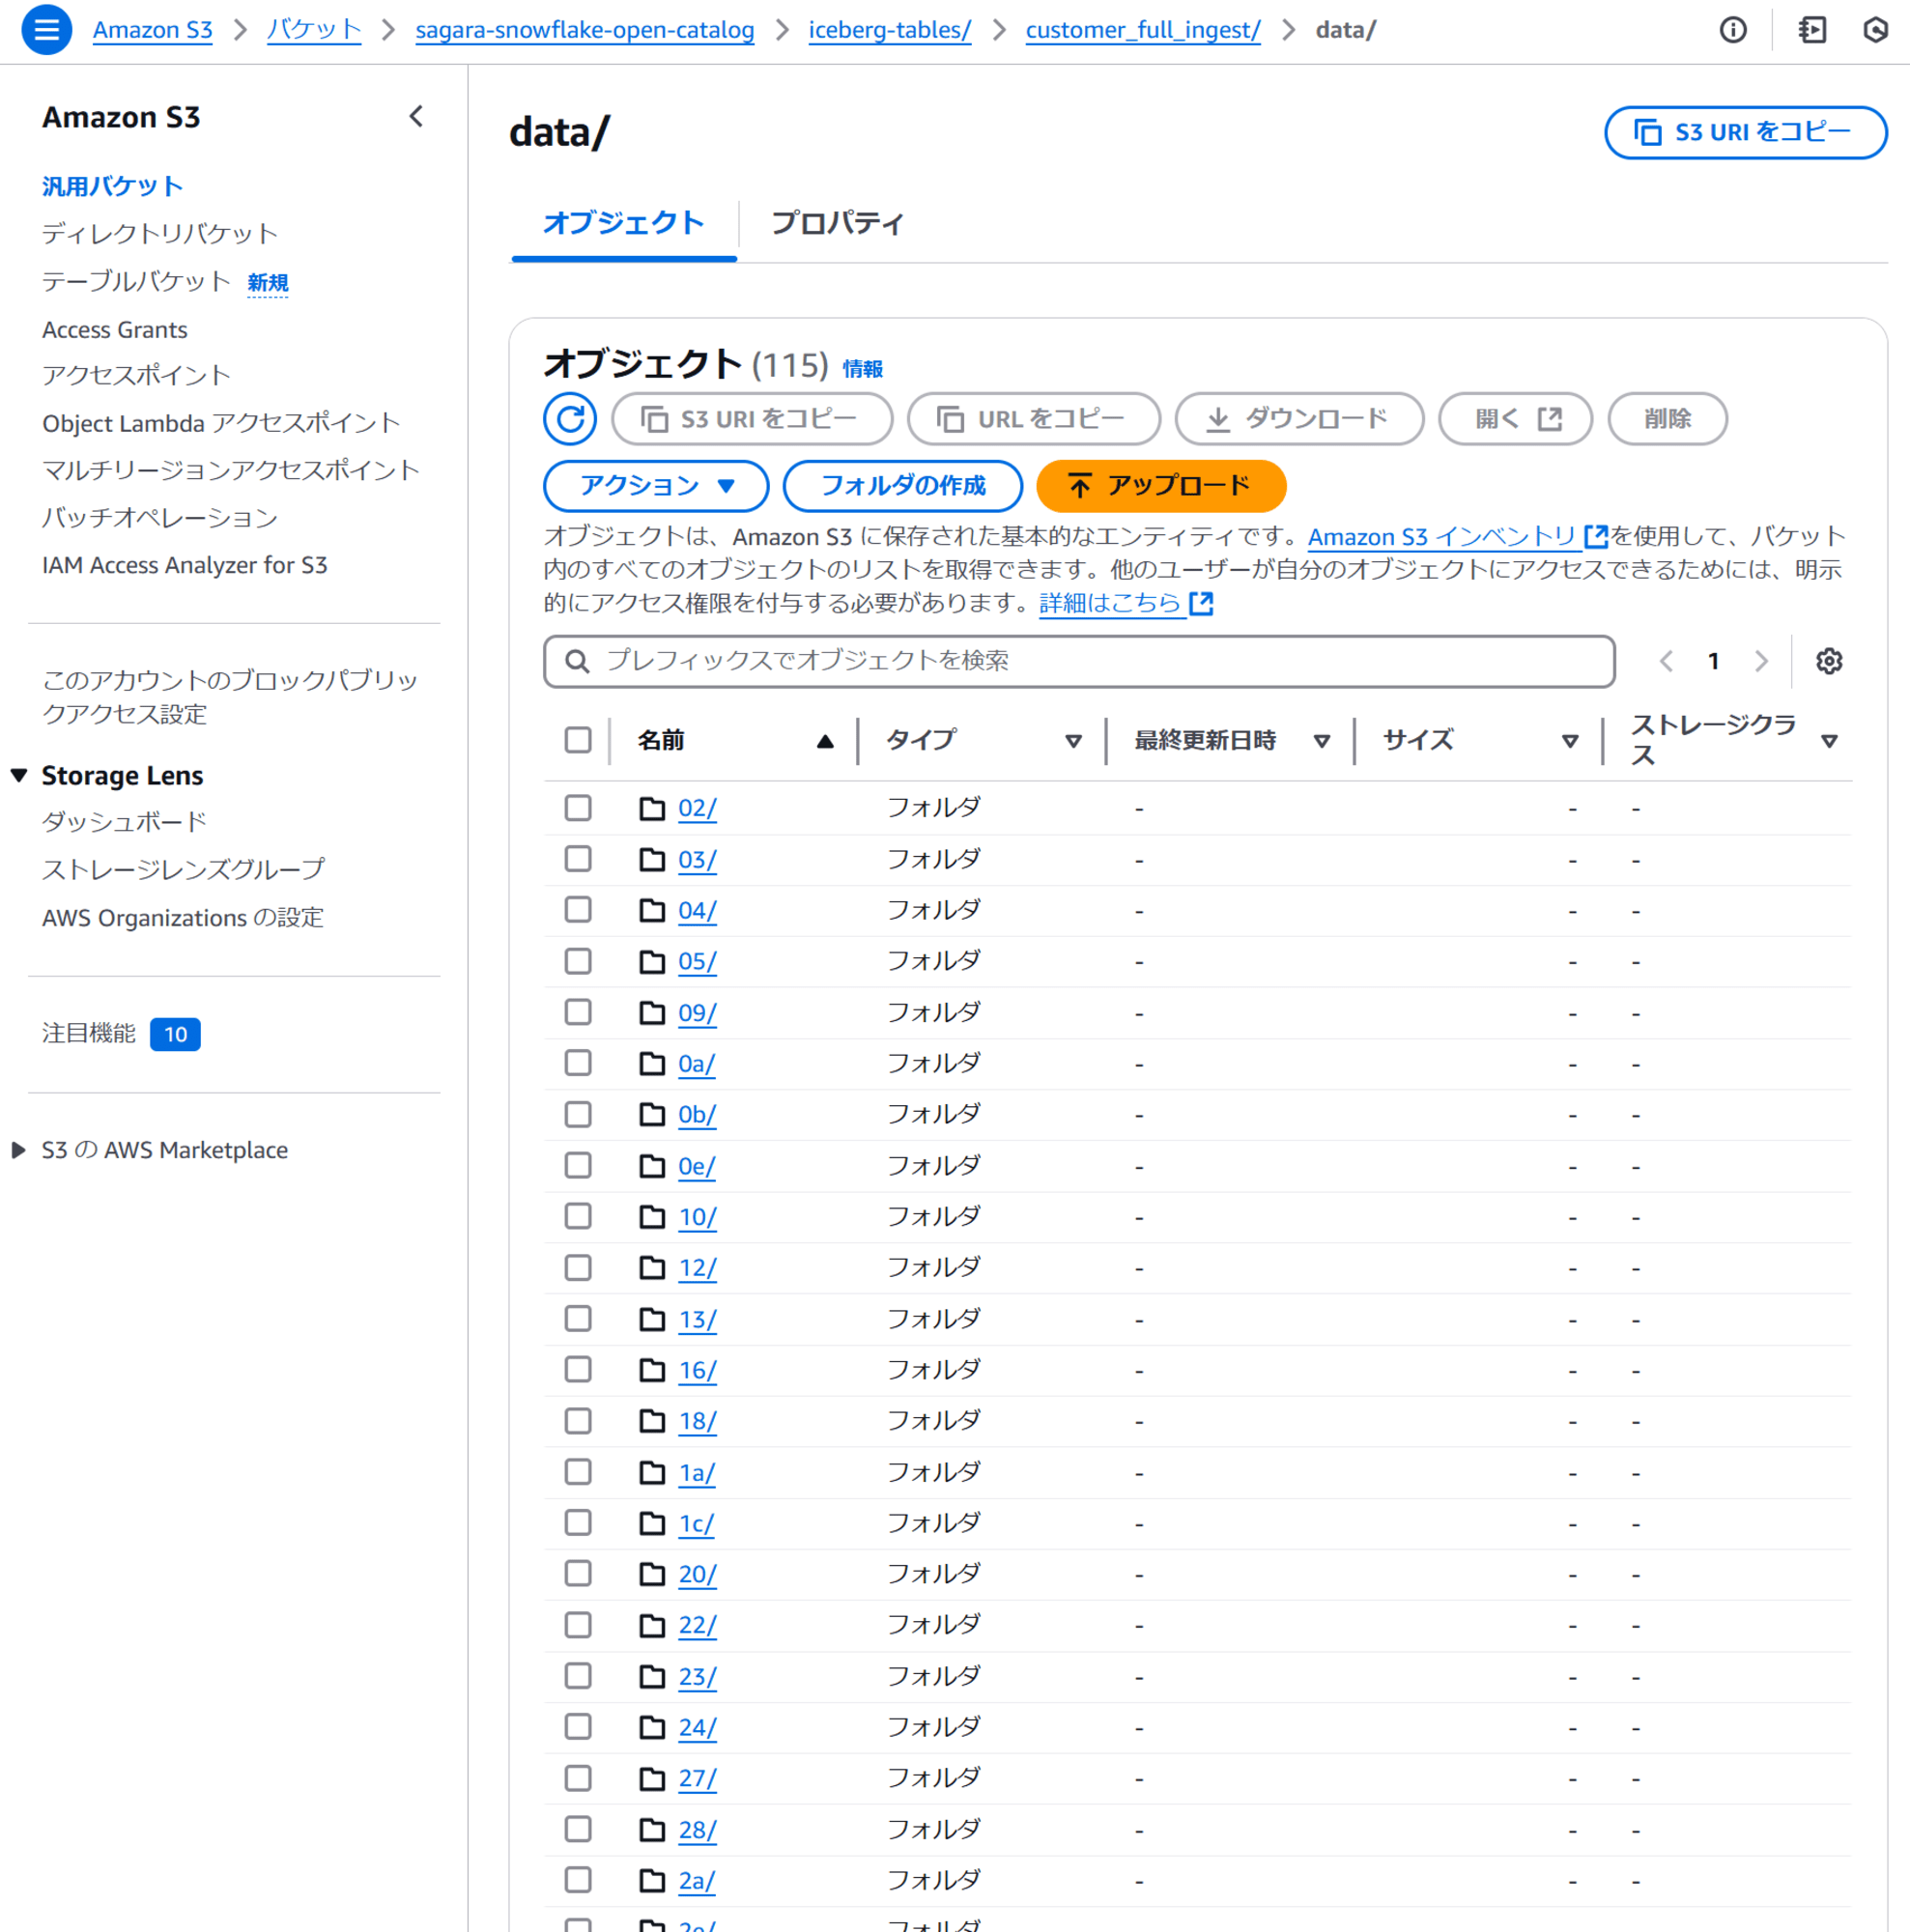Click the ダウンロード button
Screen dimensions: 1910x1932
1299,419
